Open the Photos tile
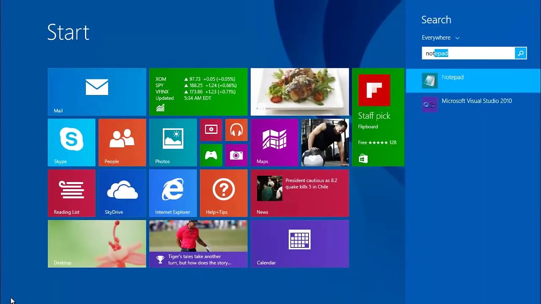Viewport: 541px width, 304px height. [173, 142]
